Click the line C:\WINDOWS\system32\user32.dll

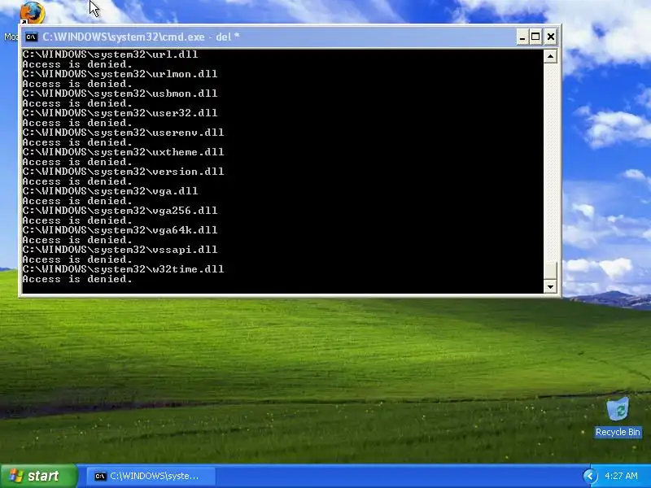pyautogui.click(x=120, y=113)
